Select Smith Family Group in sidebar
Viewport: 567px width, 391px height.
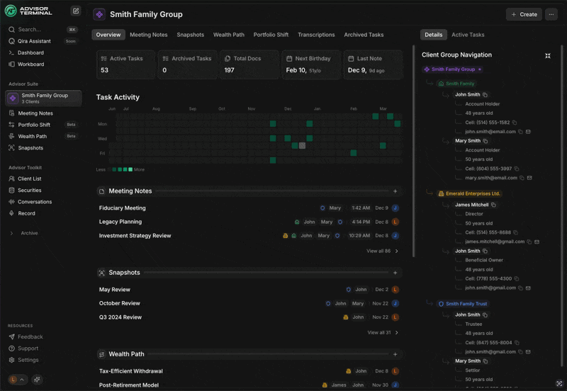(43, 98)
